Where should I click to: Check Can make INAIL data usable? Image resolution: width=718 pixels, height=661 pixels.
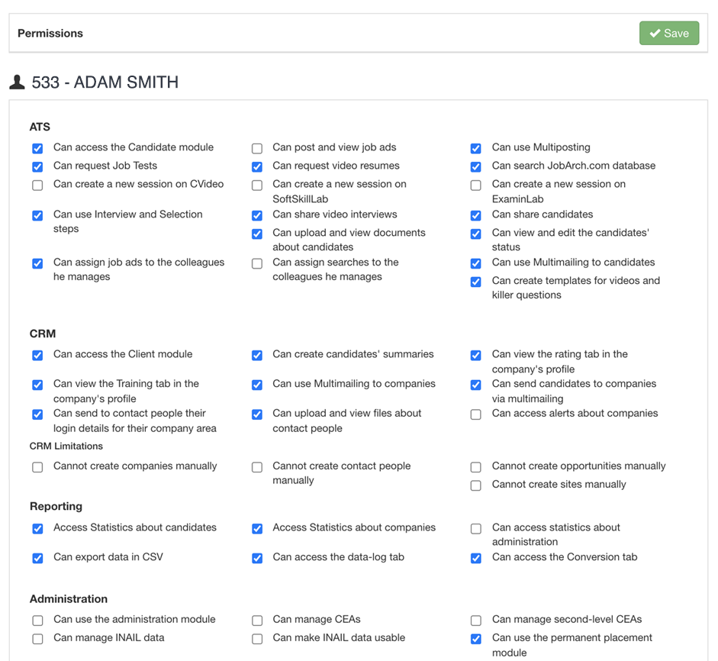(x=257, y=639)
